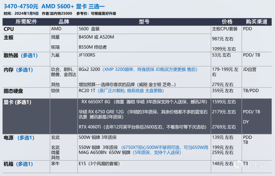Viewport: 275px width, 176px height.
Task: Click the date text '2024年1月9日'
Action: [26, 13]
